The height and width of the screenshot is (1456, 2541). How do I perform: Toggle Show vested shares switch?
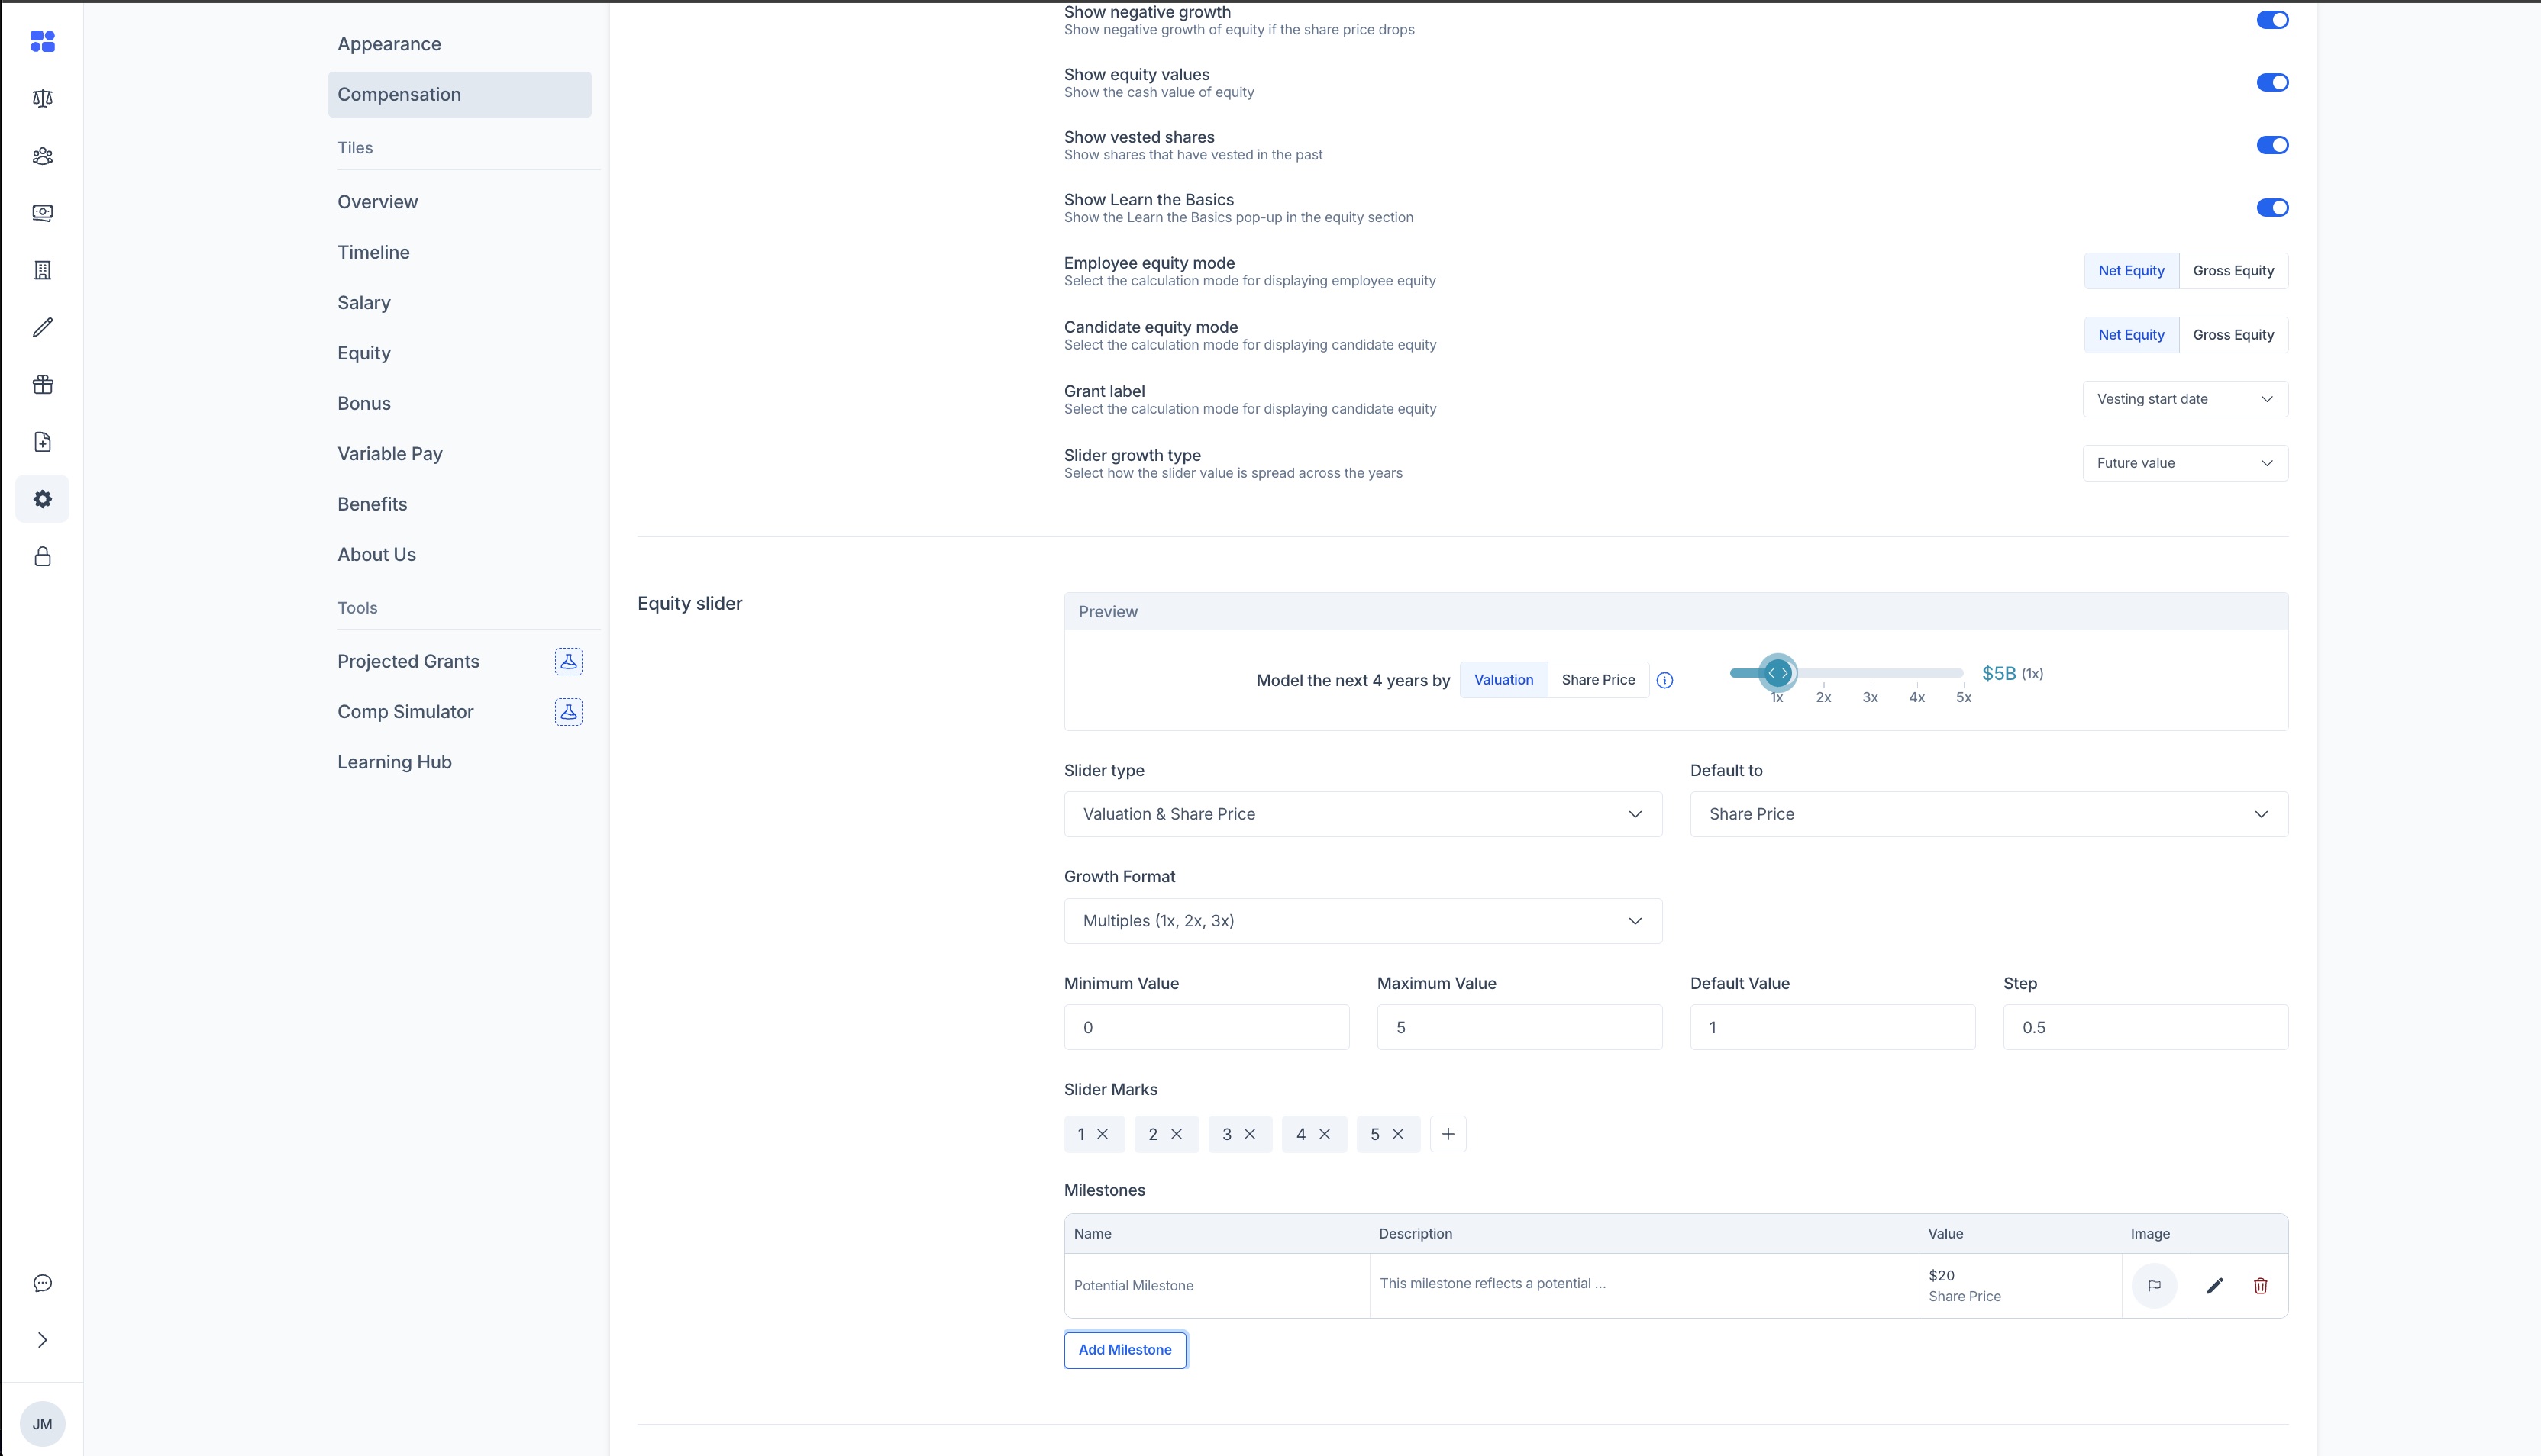2272,145
